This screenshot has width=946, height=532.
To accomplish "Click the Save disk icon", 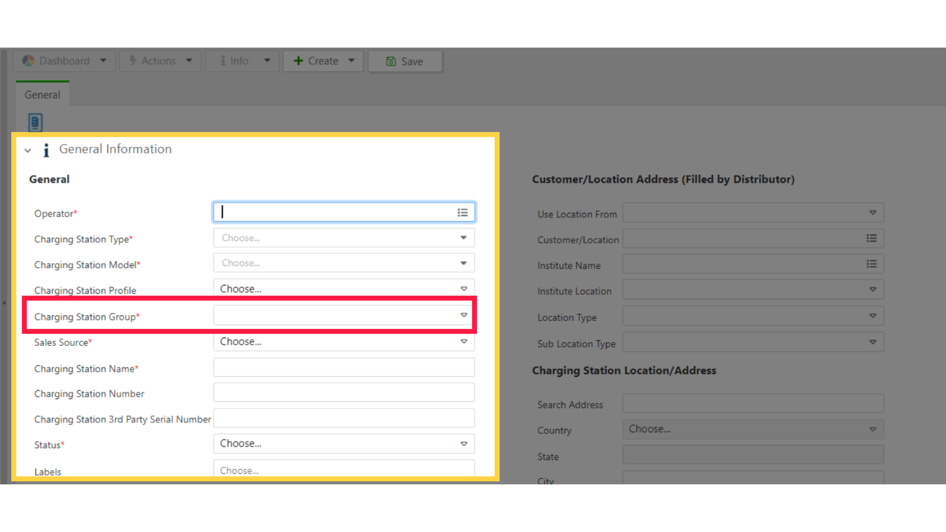I will tap(391, 62).
